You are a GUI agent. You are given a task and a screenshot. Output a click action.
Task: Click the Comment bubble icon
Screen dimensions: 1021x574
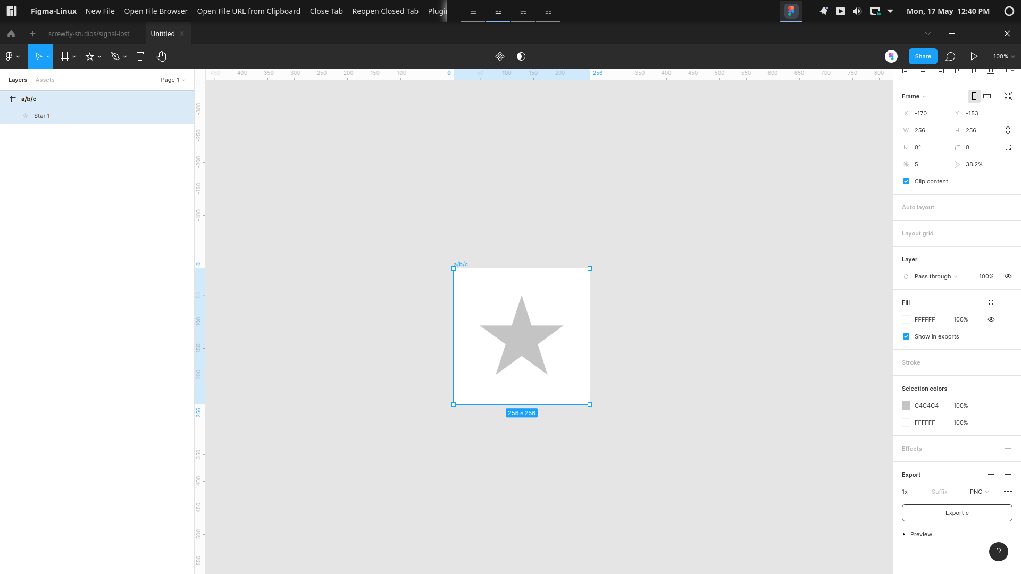tap(951, 56)
